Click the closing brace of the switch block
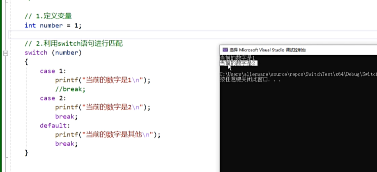The image size is (377, 172). coord(26,153)
